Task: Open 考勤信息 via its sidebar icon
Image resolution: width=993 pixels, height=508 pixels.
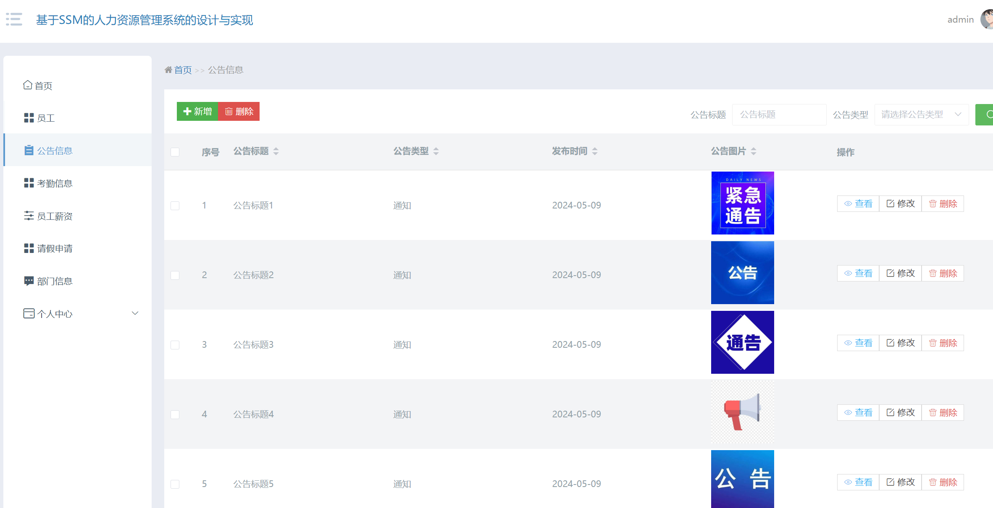Action: click(28, 183)
